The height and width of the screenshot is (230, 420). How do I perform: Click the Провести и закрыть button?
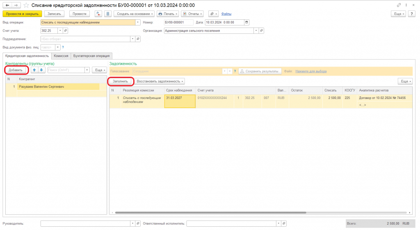click(x=22, y=14)
